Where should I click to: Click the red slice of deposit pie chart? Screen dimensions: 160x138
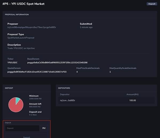15,107
